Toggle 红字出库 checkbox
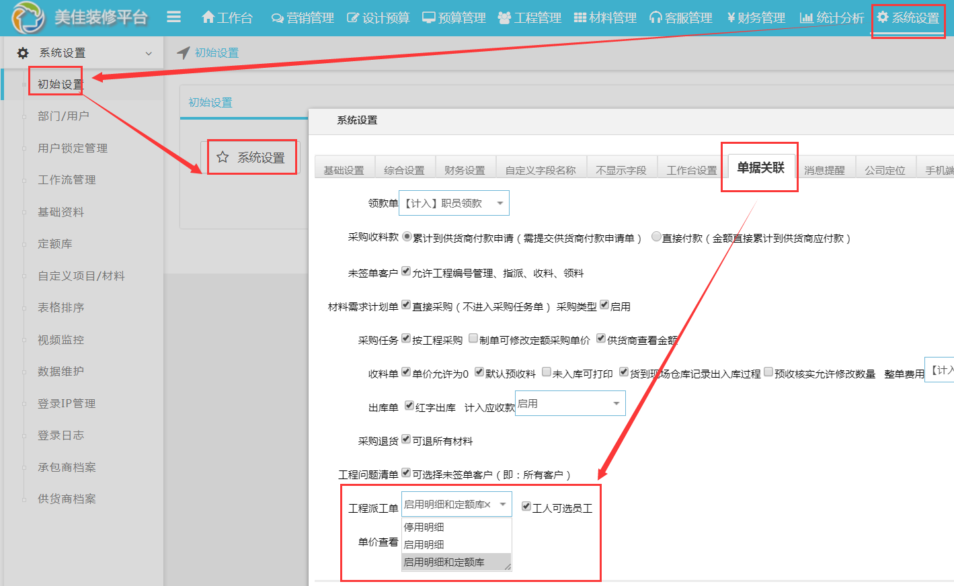The width and height of the screenshot is (954, 586). click(x=409, y=405)
